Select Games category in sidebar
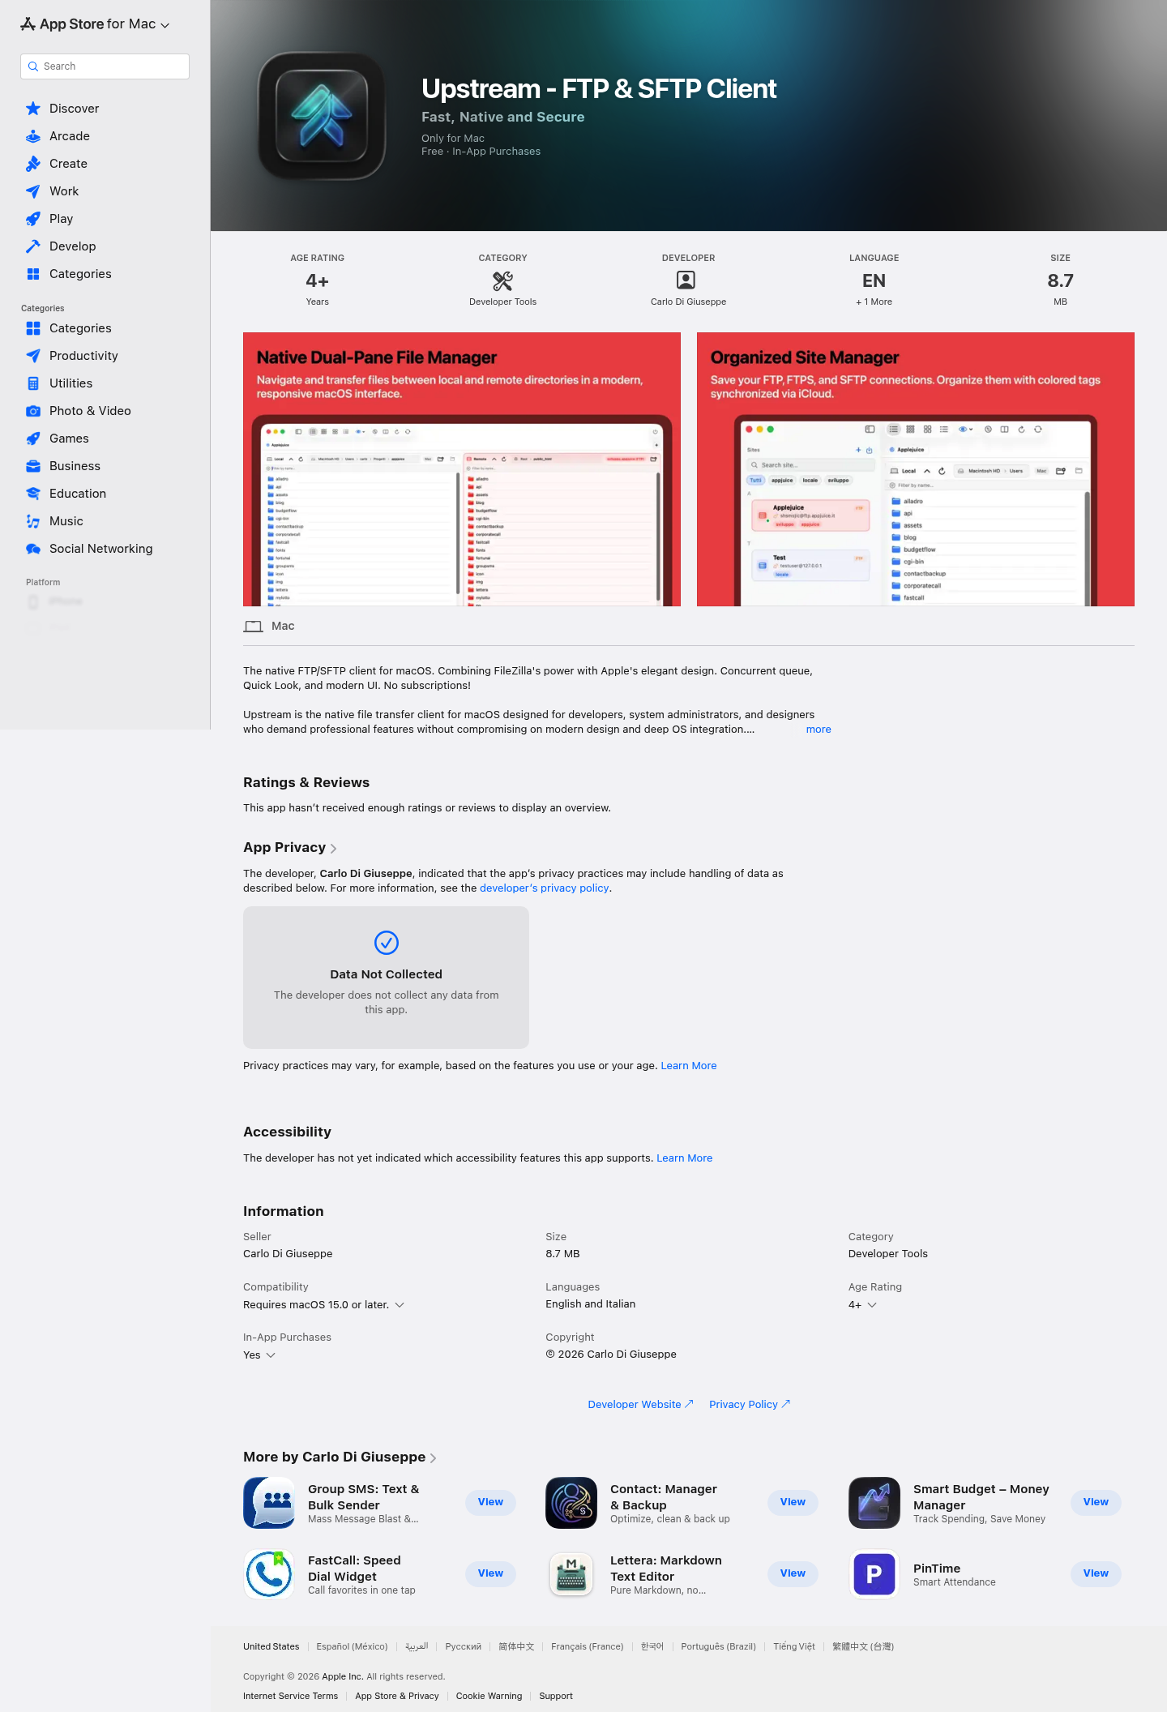Image resolution: width=1167 pixels, height=1712 pixels. (69, 439)
